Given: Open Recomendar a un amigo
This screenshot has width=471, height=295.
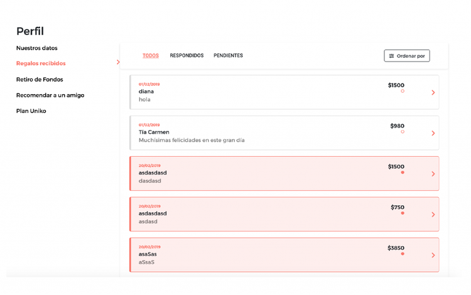Looking at the screenshot, I should [50, 95].
